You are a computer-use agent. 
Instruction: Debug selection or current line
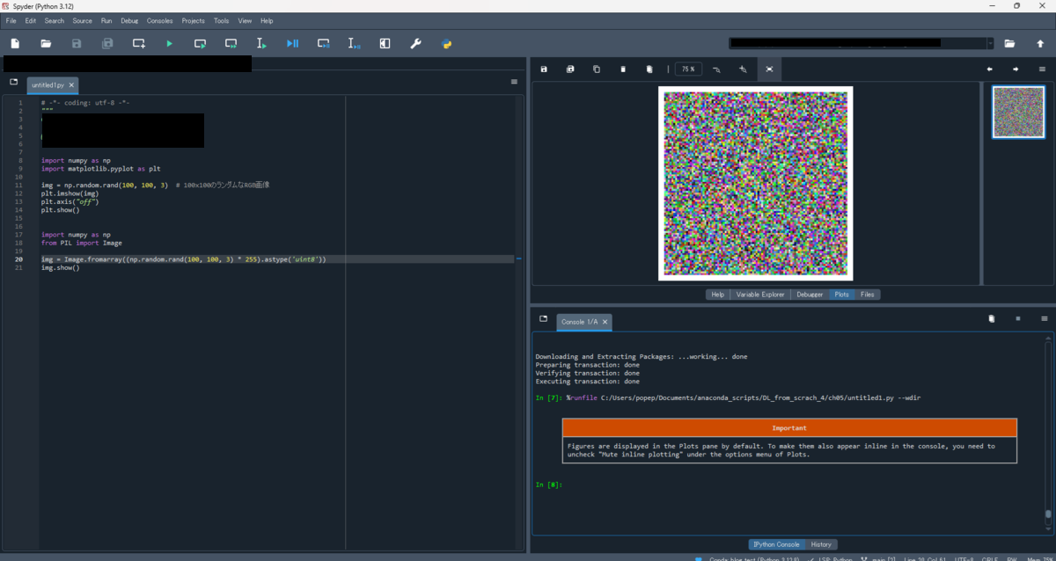coord(354,43)
